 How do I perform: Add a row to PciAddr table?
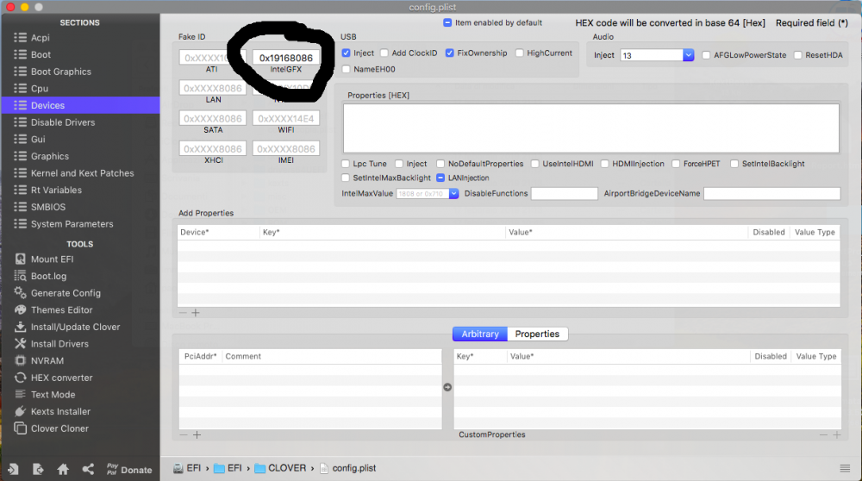pos(197,434)
